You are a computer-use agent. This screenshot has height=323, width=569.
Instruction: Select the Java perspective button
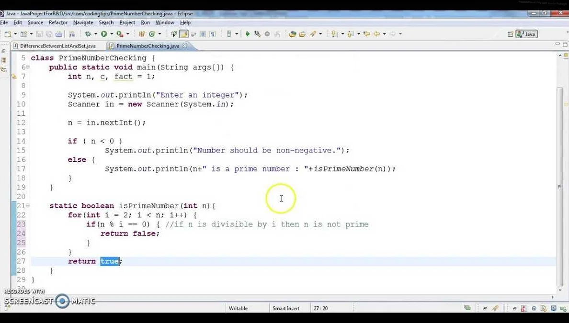coord(527,34)
